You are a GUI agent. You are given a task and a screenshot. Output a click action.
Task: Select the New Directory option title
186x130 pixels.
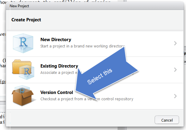56,40
